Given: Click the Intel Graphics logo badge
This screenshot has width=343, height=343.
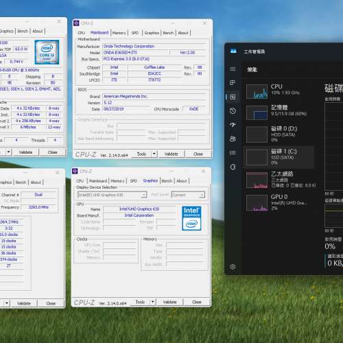Looking at the screenshot, I should pos(191,218).
